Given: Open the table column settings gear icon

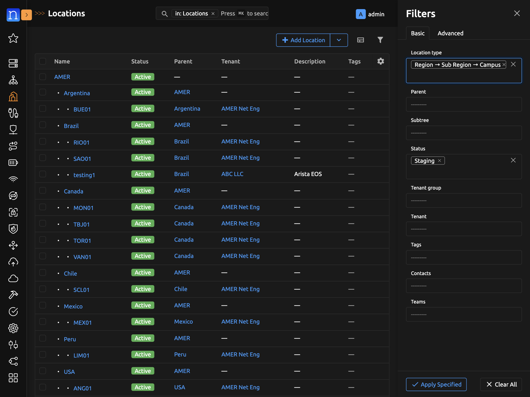Looking at the screenshot, I should [x=381, y=61].
